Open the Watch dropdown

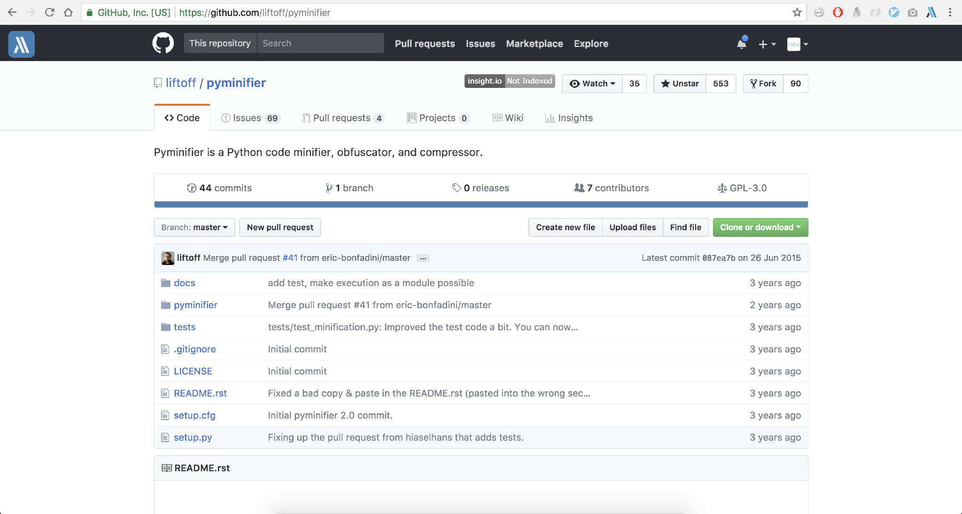pyautogui.click(x=592, y=84)
